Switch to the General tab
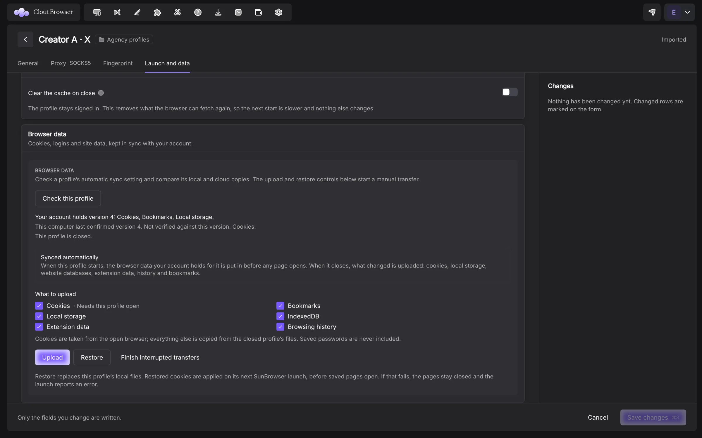The height and width of the screenshot is (438, 702). 28,63
